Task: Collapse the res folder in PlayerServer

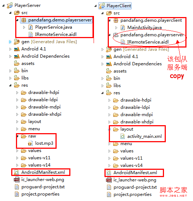Action: 10,85
